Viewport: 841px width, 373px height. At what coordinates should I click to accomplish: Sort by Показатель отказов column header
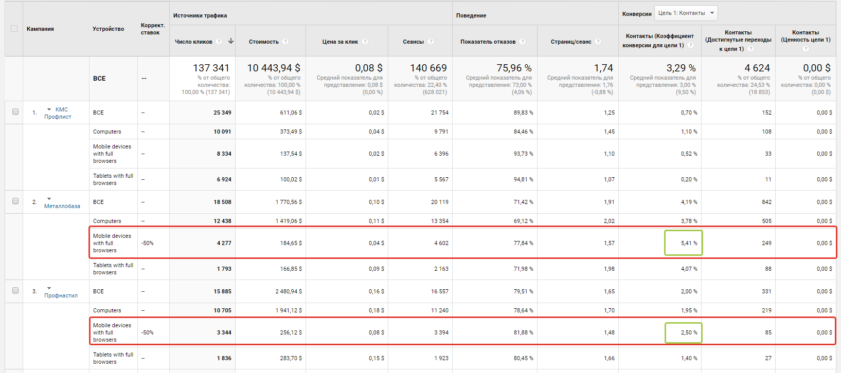pyautogui.click(x=488, y=42)
